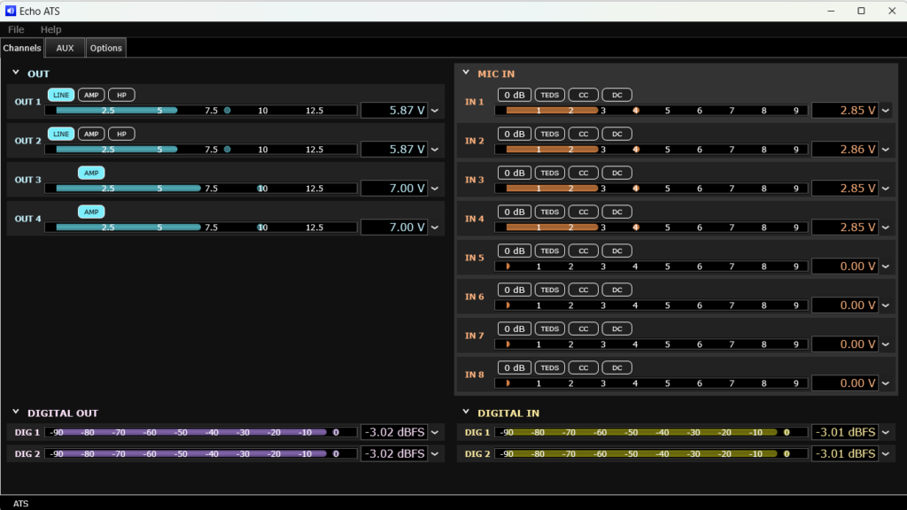Click the peak marker on OUT 3 meter

261,189
